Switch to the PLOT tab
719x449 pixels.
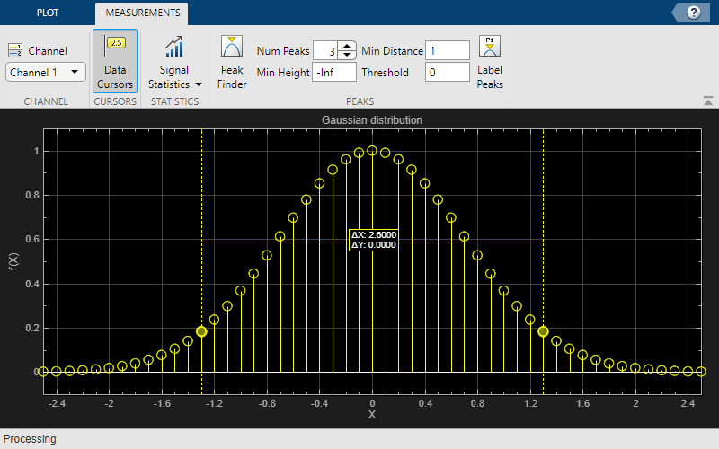pos(48,13)
